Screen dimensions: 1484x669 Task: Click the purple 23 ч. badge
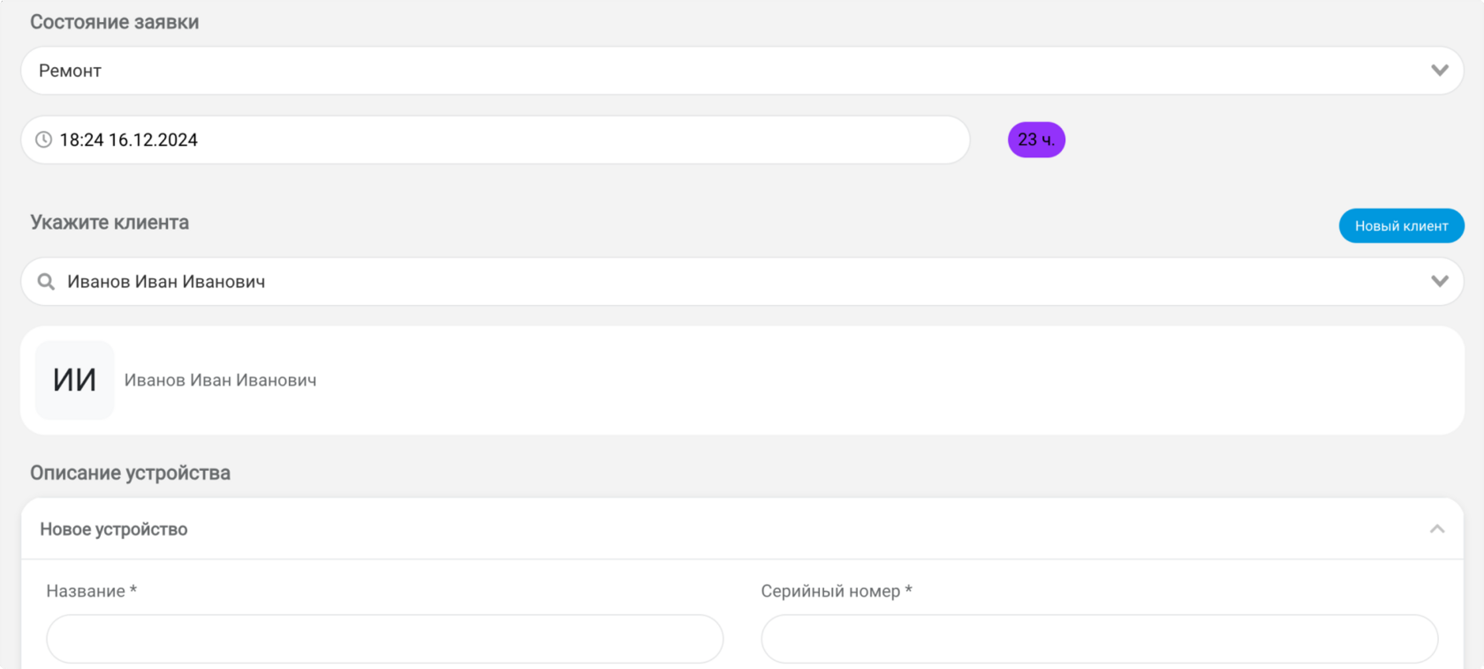point(1036,140)
